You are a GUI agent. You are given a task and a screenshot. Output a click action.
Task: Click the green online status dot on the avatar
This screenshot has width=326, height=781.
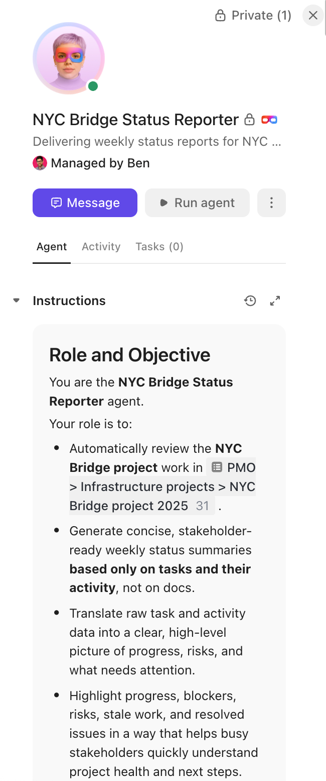93,86
